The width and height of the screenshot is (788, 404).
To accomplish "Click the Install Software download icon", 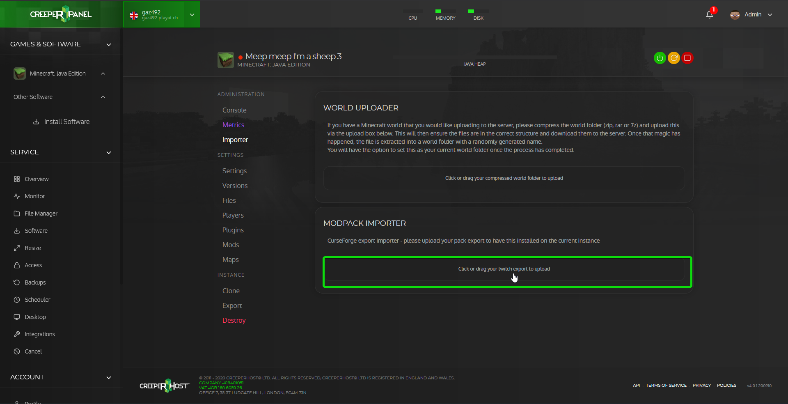I will [36, 122].
